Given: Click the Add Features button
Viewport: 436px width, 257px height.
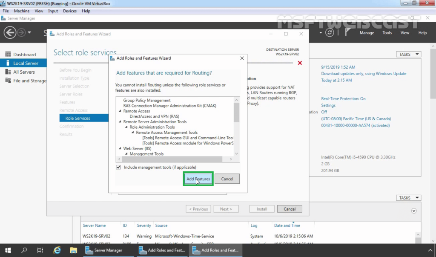Looking at the screenshot, I should tap(198, 179).
